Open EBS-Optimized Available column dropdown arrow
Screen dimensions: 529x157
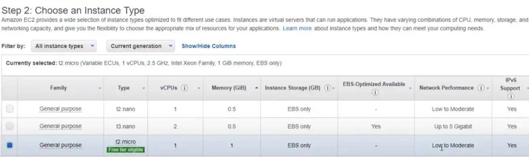tap(410, 88)
